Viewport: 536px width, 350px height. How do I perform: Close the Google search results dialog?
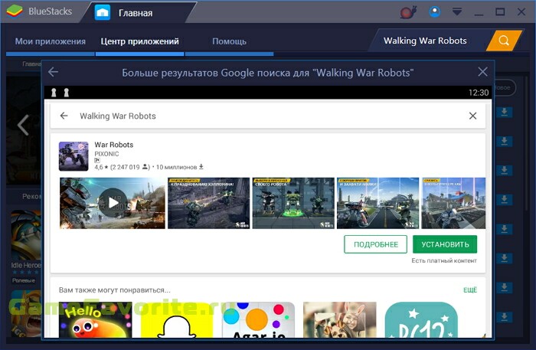tap(482, 72)
